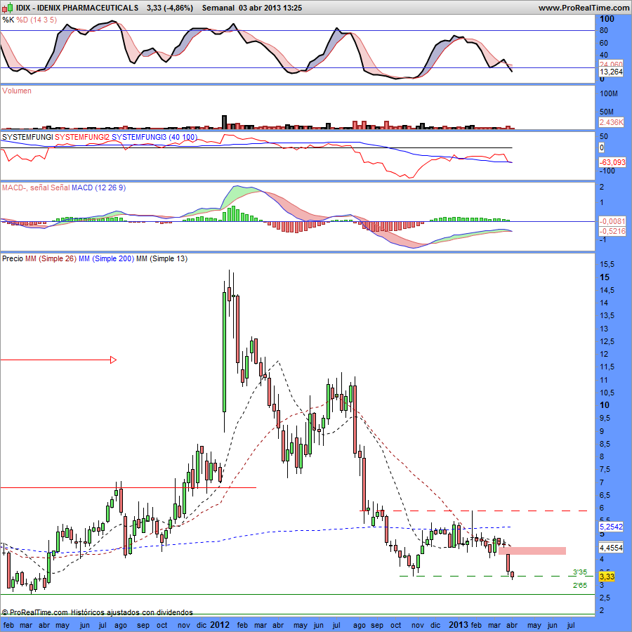Click the Semanal timeframe label
The height and width of the screenshot is (632, 632).
(x=218, y=8)
